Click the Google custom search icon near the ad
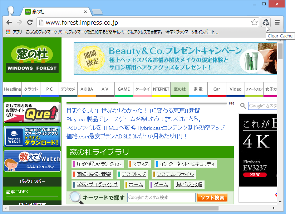 point(243,106)
